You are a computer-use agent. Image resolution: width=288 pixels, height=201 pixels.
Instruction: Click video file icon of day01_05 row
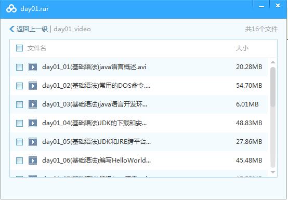(x=33, y=142)
